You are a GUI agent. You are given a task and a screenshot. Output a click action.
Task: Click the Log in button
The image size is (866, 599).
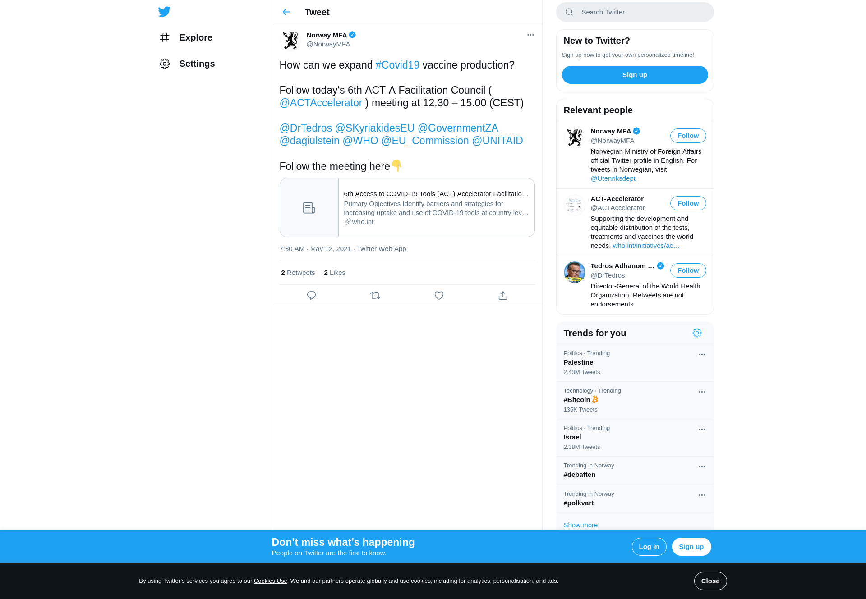click(649, 547)
